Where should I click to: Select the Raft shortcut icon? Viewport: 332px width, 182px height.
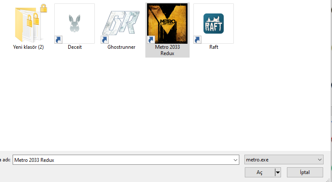pyautogui.click(x=214, y=24)
